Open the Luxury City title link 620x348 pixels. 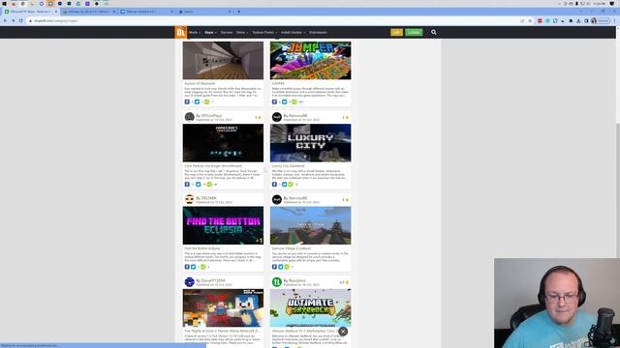pyautogui.click(x=289, y=165)
